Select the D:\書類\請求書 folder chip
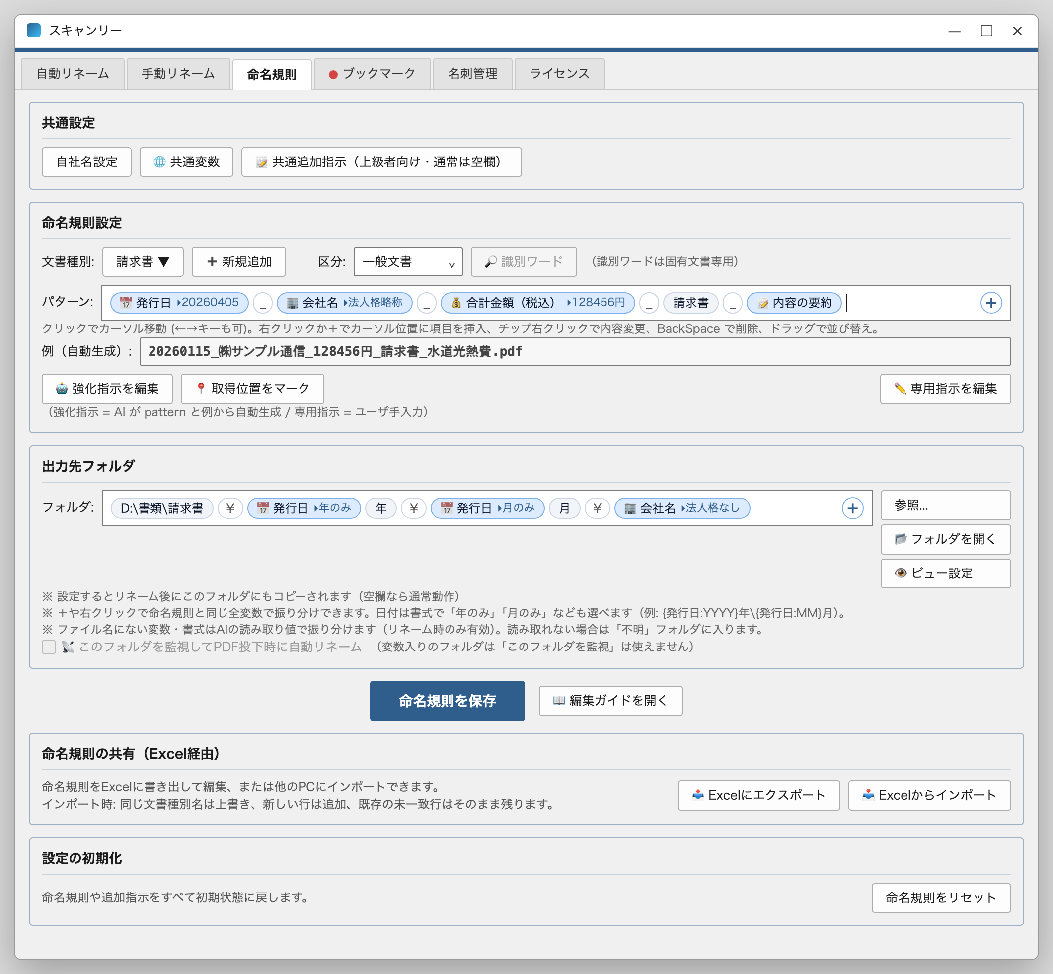Screen dimensions: 1053x974 (x=162, y=508)
